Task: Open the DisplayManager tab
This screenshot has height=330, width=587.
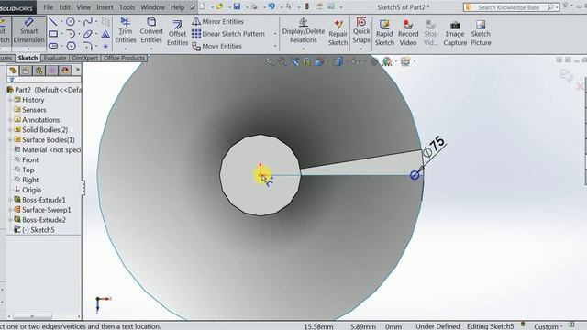Action: point(65,71)
